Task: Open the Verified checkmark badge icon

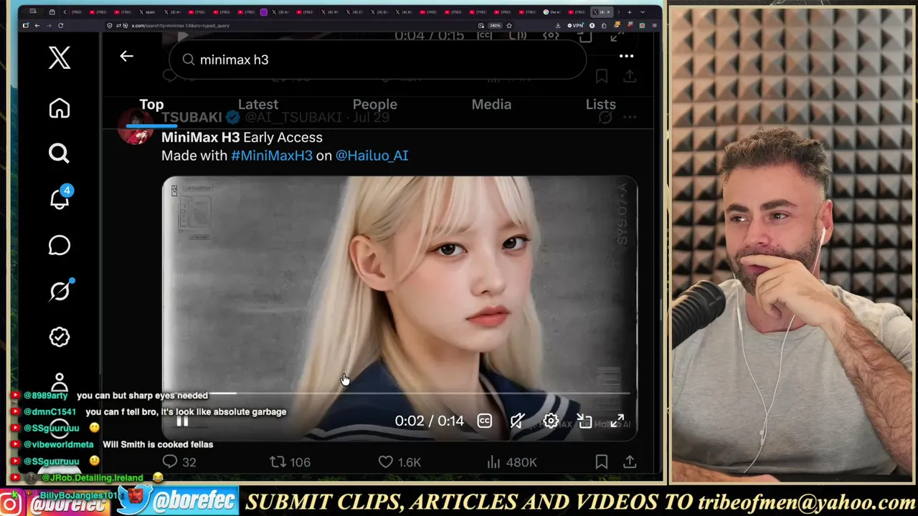Action: point(60,337)
